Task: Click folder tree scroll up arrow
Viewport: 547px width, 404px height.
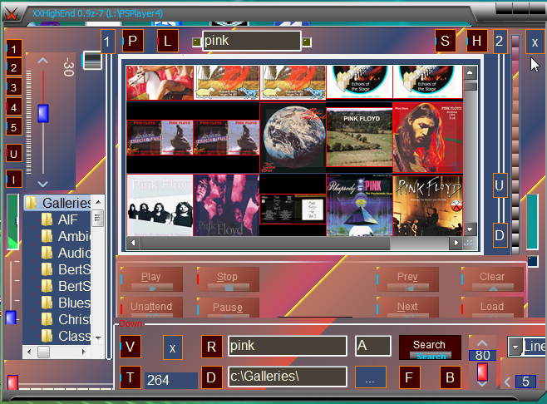Action: coord(98,202)
